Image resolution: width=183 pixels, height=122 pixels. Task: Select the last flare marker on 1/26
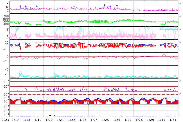pos(117,5)
